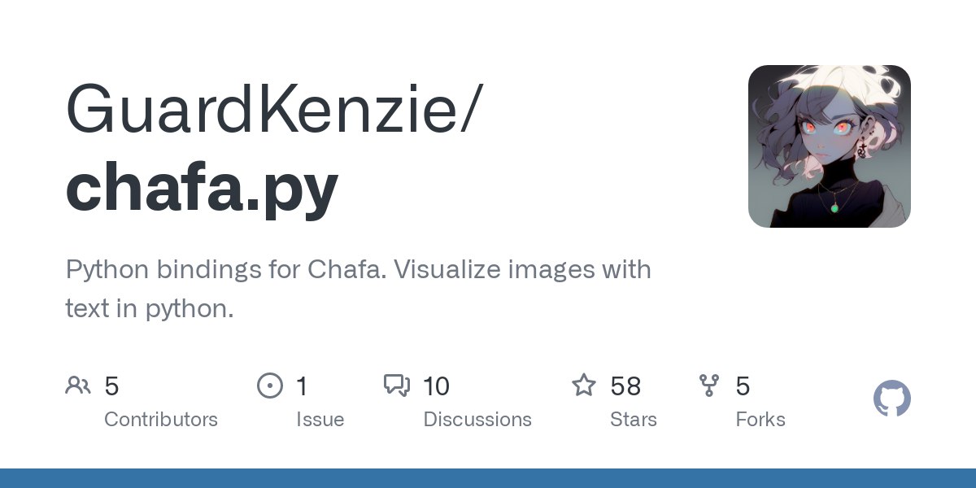976x488 pixels.
Task: Click the 58 stars count
Action: [x=625, y=386]
